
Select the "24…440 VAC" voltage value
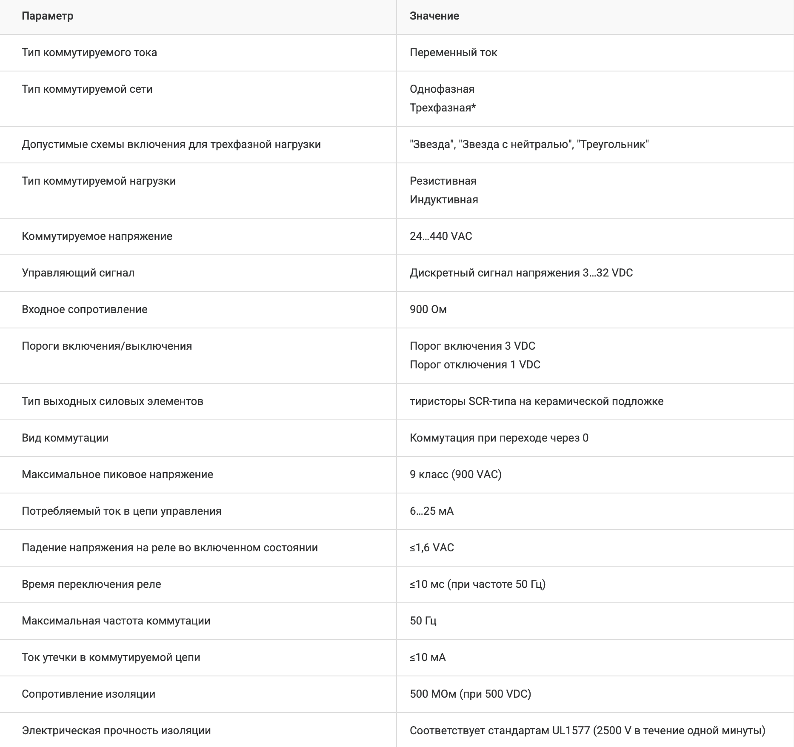point(441,237)
